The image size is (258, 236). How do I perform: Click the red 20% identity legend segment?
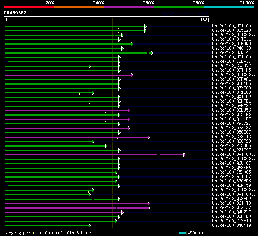click(29, 7)
